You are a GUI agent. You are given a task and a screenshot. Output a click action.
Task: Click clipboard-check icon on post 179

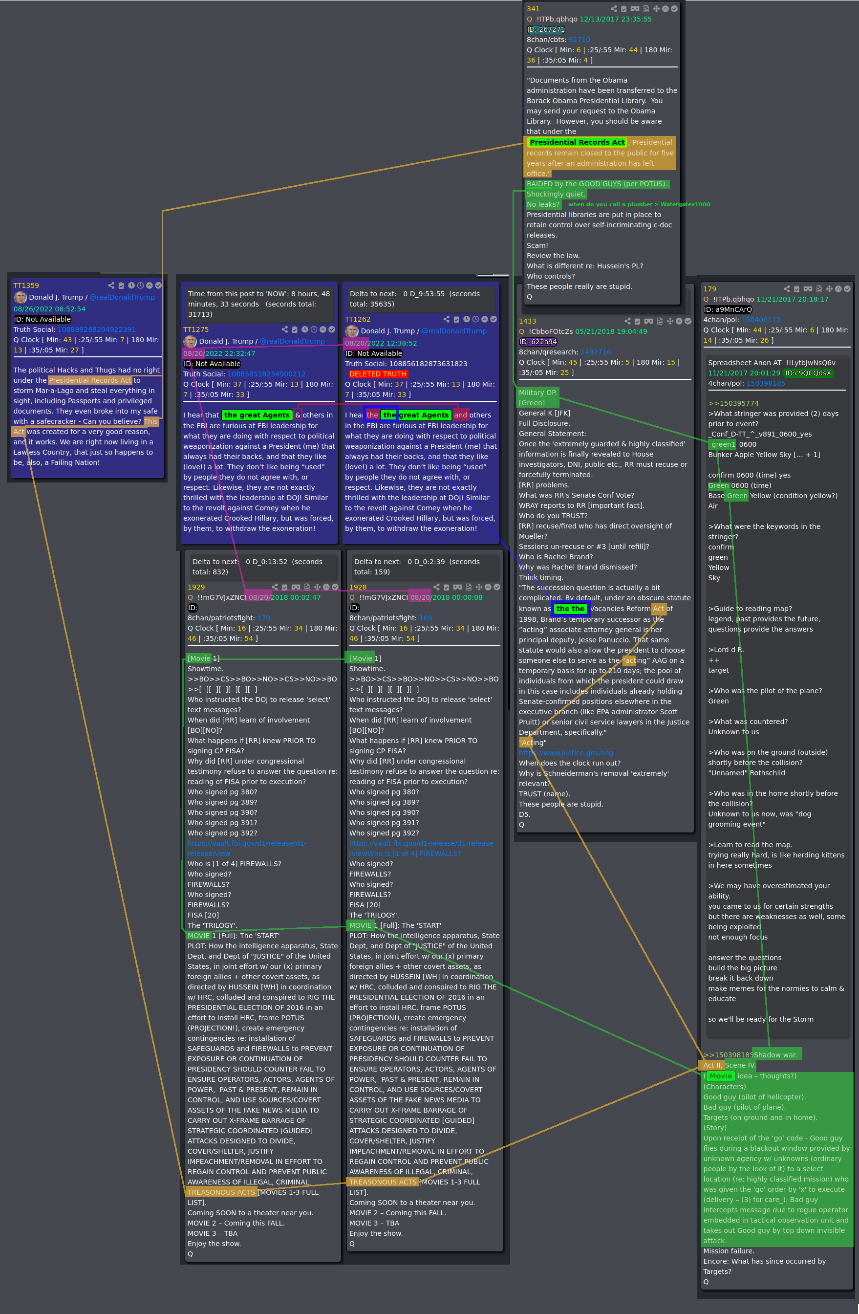click(x=796, y=289)
